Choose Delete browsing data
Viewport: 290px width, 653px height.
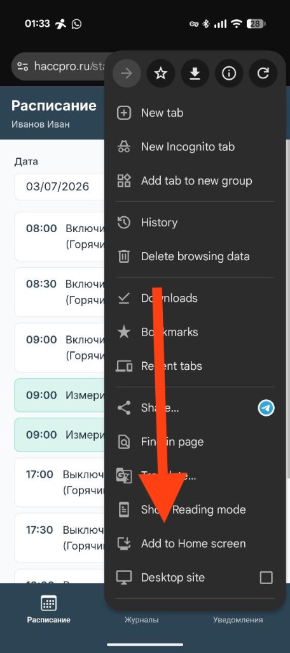pyautogui.click(x=195, y=256)
